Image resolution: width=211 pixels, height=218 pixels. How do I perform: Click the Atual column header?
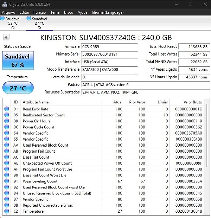pyautogui.click(x=113, y=102)
